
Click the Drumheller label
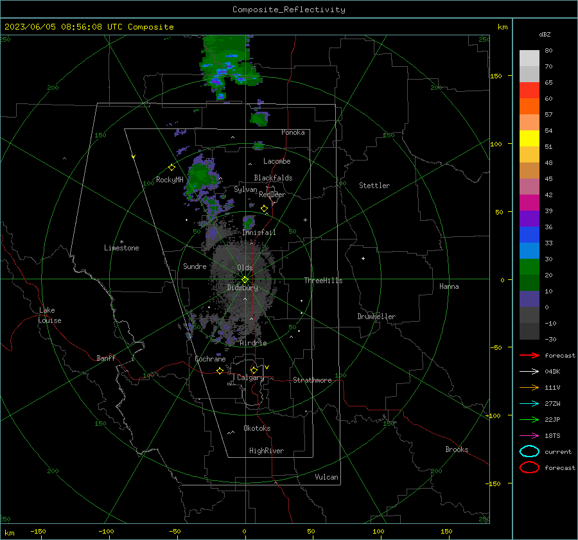pos(376,317)
